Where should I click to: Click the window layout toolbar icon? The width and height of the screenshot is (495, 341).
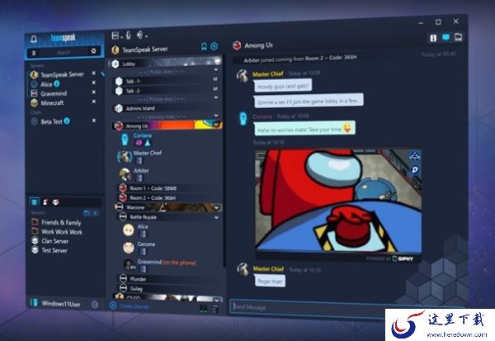(115, 36)
